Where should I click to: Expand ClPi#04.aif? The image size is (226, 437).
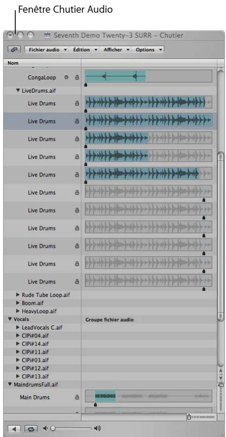tap(18, 336)
